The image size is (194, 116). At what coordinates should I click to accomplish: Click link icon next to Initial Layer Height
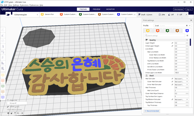pyautogui.click(x=172, y=46)
